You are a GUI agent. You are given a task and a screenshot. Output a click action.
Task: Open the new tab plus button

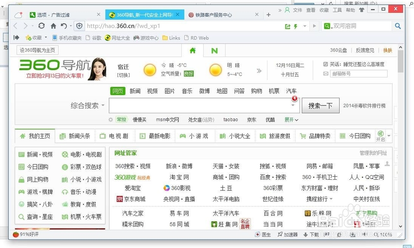pyautogui.click(x=269, y=15)
